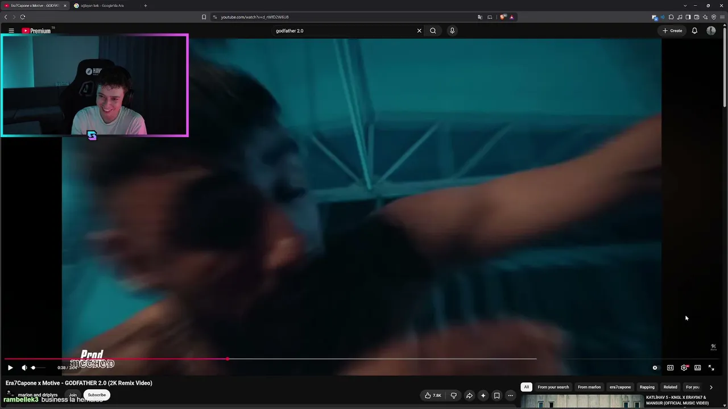The height and width of the screenshot is (409, 728).
Task: Select the Related chip
Action: [671, 387]
